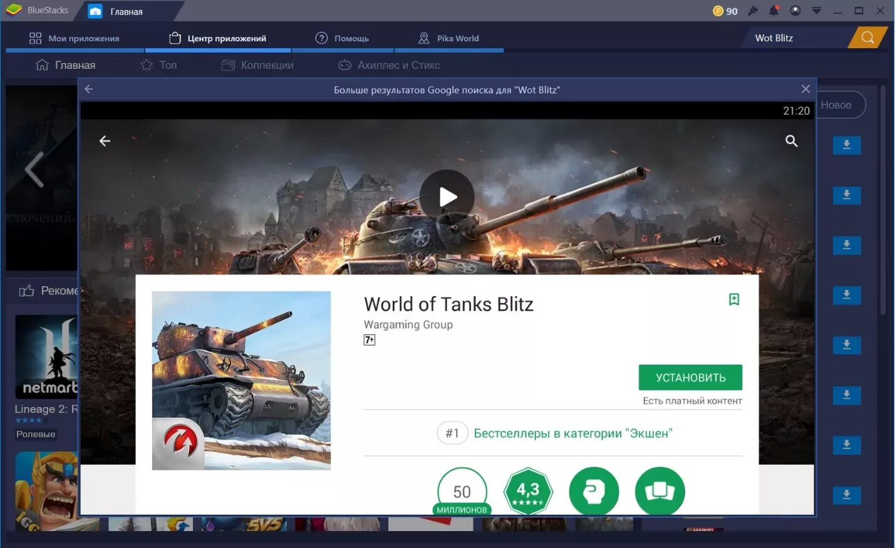Open the account circle icon
Image resolution: width=895 pixels, height=548 pixels.
point(795,11)
